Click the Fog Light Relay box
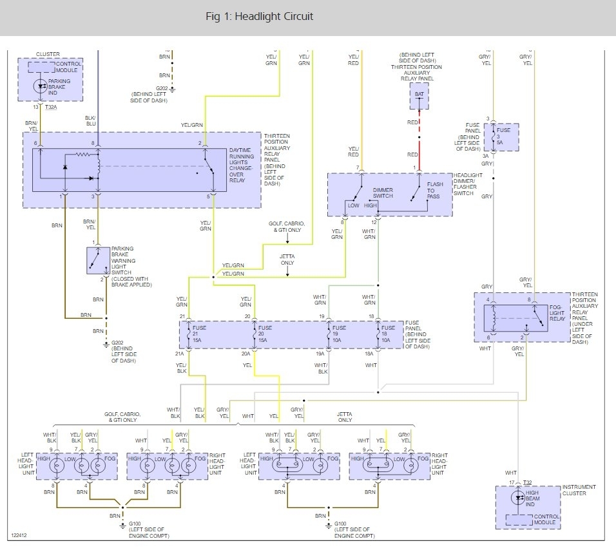Image resolution: width=616 pixels, height=550 pixels. [516, 318]
